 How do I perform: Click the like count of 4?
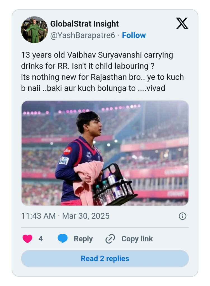41,239
